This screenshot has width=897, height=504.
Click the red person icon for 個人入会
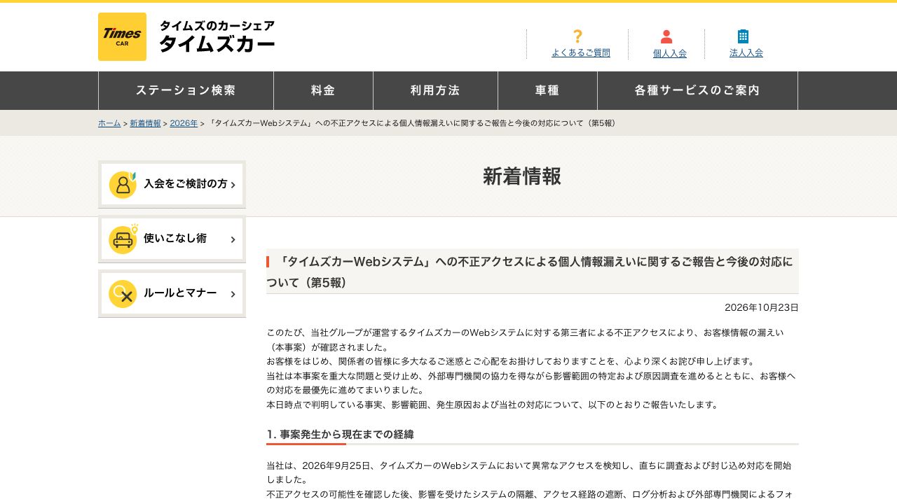click(x=666, y=36)
